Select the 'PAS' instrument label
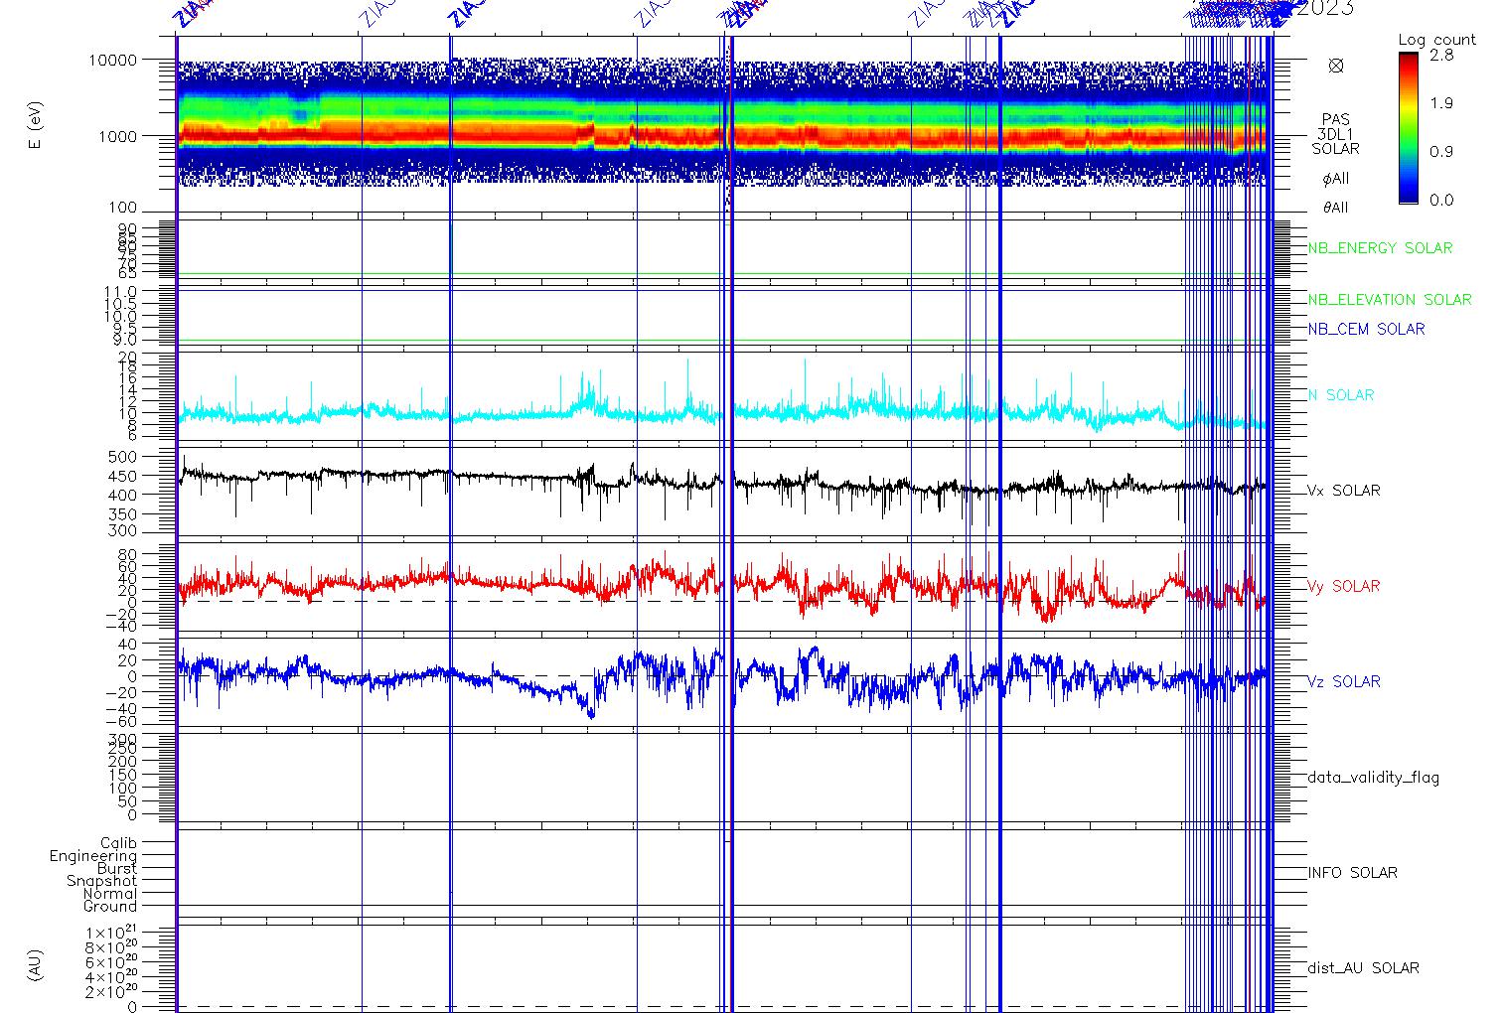 click(x=1335, y=119)
